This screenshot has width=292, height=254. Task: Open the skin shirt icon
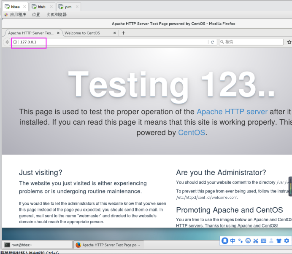click(x=279, y=241)
